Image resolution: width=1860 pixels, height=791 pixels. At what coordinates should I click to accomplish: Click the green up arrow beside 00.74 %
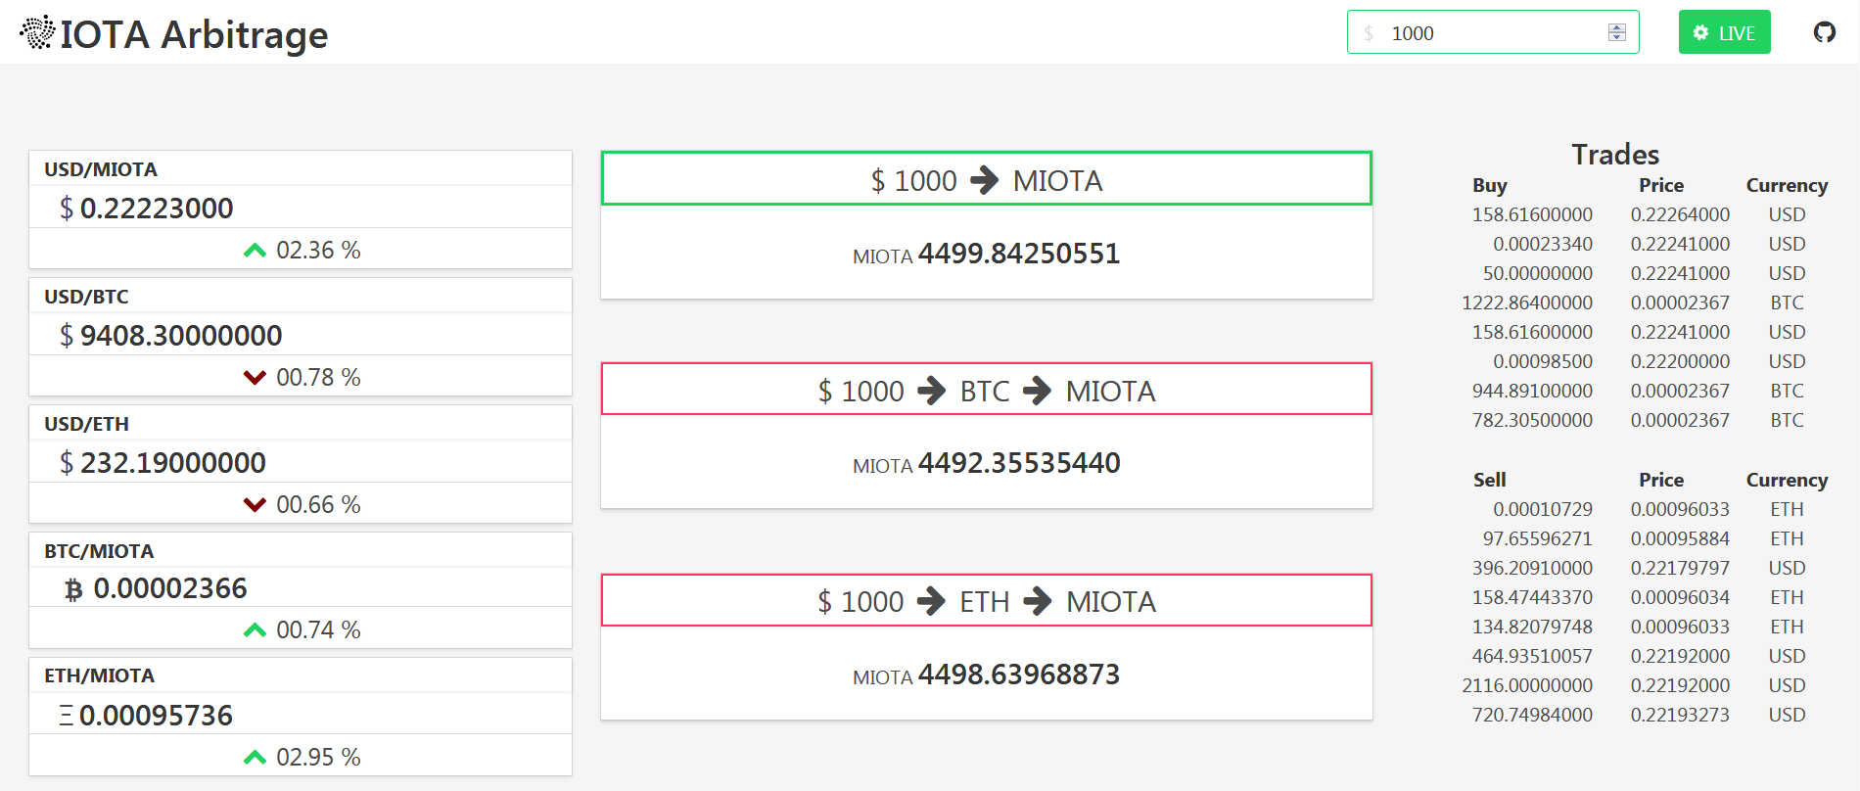pos(255,630)
